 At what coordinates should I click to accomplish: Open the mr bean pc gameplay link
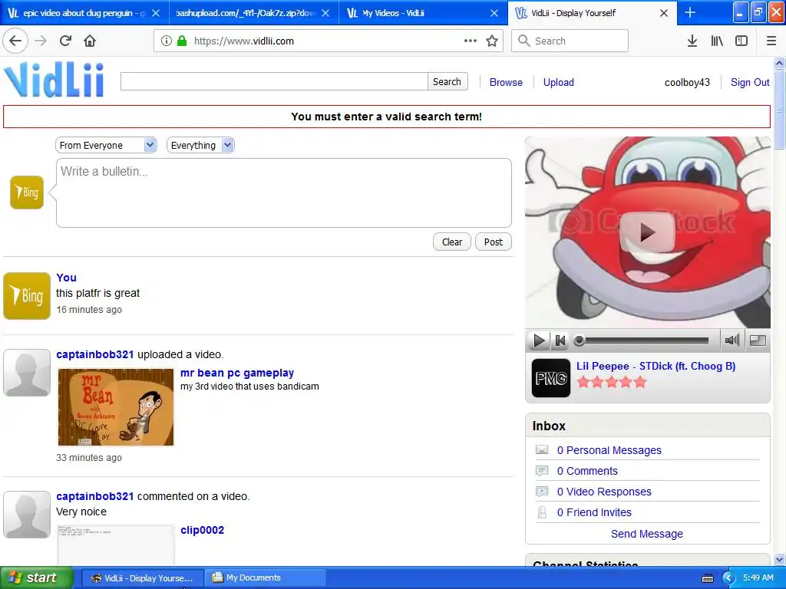(x=237, y=373)
